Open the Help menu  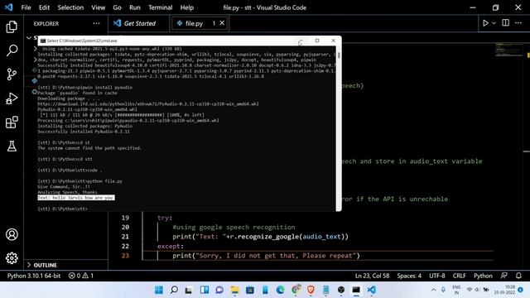(x=186, y=7)
